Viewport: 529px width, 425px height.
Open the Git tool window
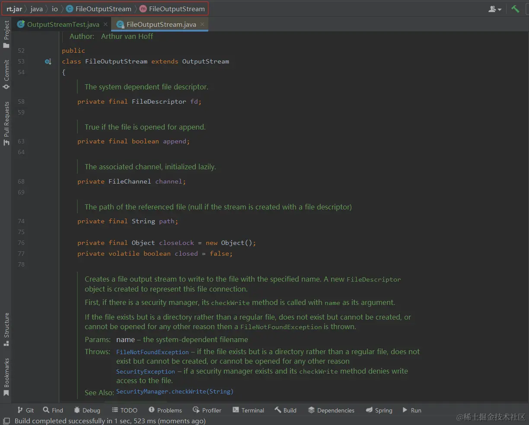[x=25, y=410]
